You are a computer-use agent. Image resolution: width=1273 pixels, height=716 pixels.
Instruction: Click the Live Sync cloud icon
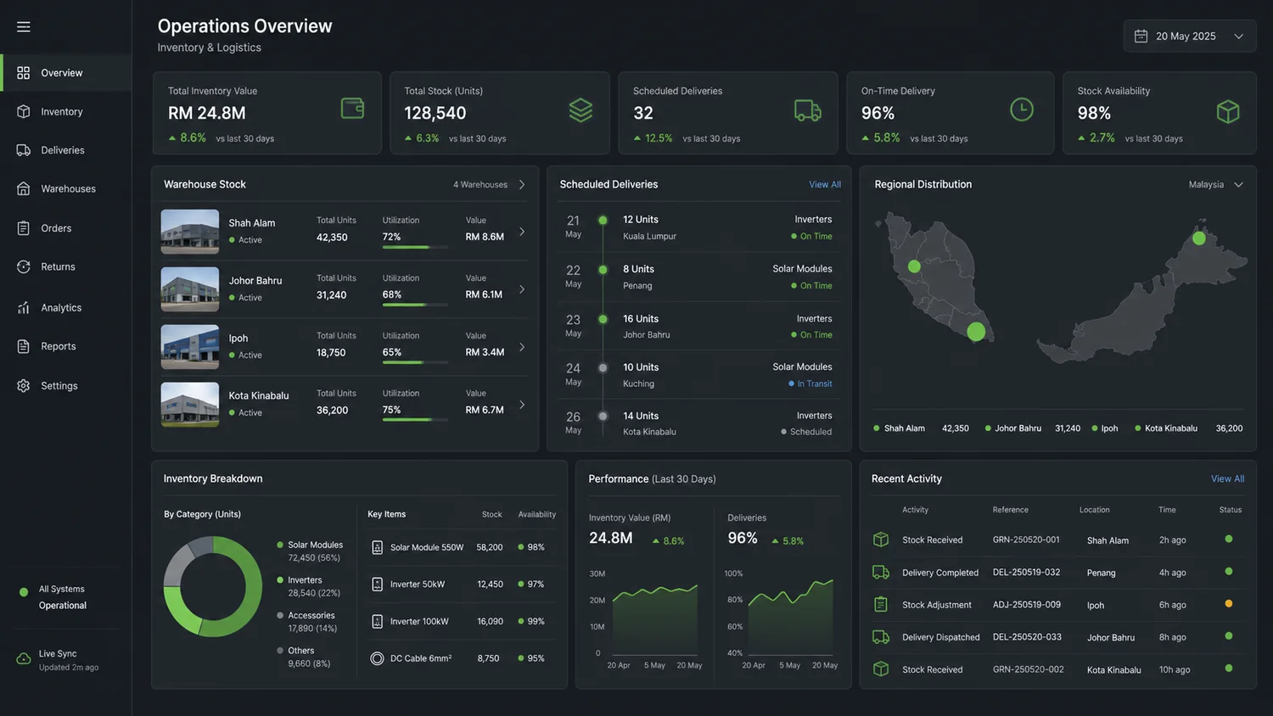(x=24, y=659)
